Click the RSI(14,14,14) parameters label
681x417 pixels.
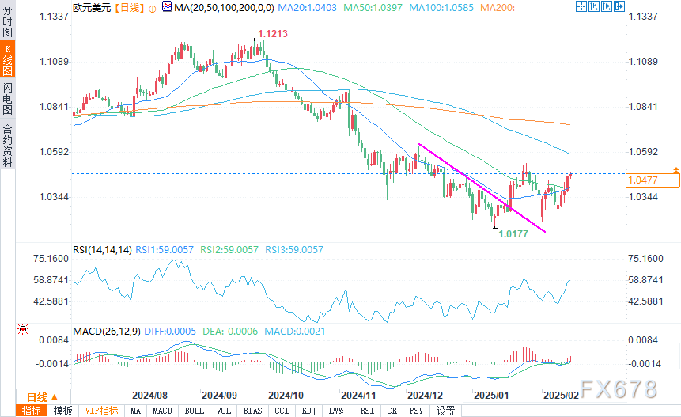(102, 250)
